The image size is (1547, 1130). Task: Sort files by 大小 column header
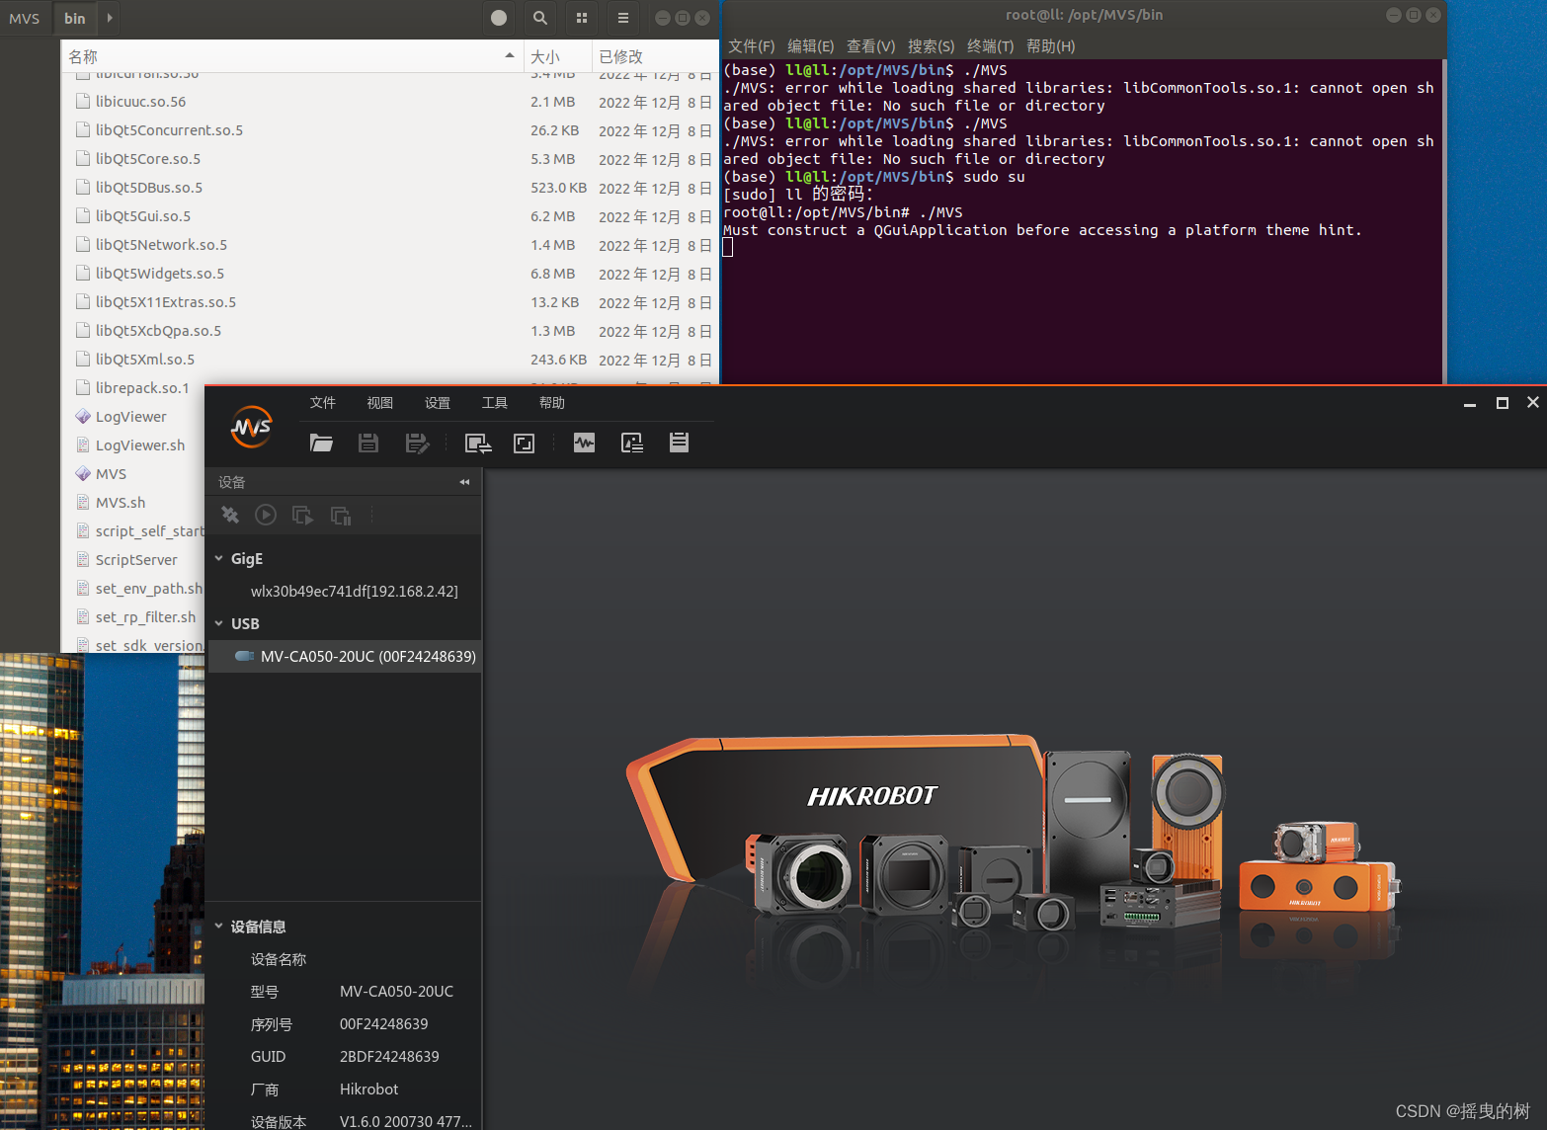point(557,56)
